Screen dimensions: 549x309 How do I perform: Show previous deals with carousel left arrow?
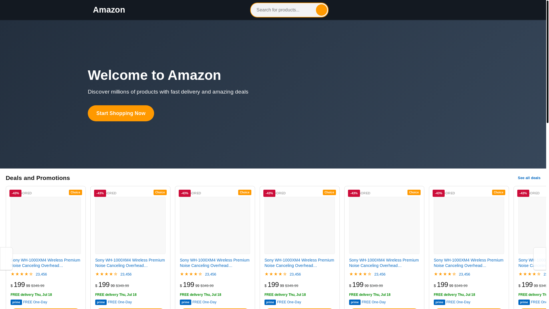point(6,259)
